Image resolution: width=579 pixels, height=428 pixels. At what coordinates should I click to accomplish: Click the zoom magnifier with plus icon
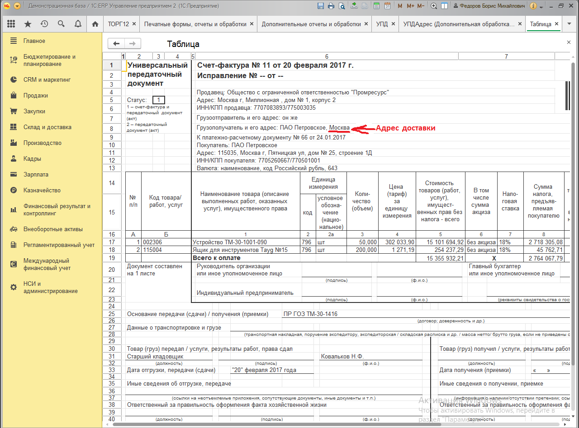pyautogui.click(x=434, y=6)
